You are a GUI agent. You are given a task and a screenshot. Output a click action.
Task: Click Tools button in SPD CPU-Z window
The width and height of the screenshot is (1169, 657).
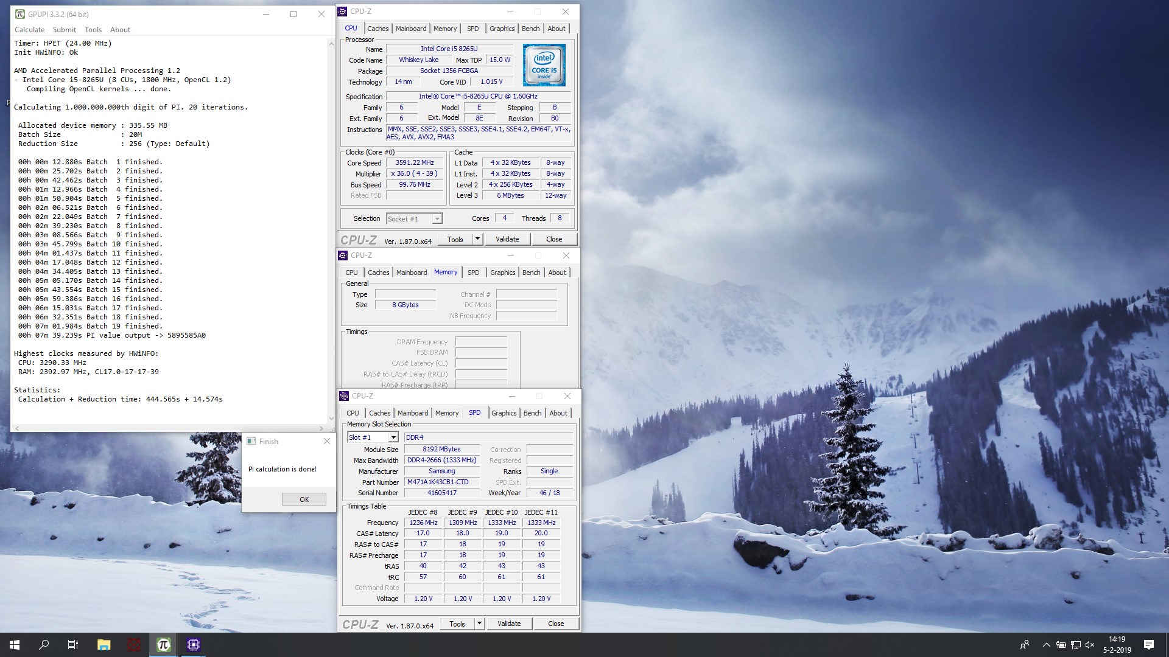pos(457,624)
